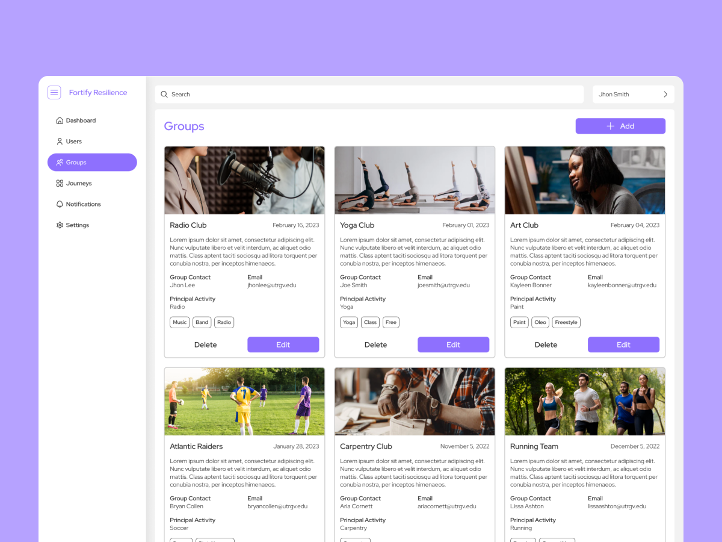Click the search magnifier icon
Screen dimensions: 722x542
pyautogui.click(x=164, y=95)
